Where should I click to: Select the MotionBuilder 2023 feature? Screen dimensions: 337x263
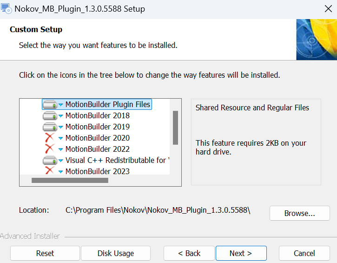[x=97, y=171]
